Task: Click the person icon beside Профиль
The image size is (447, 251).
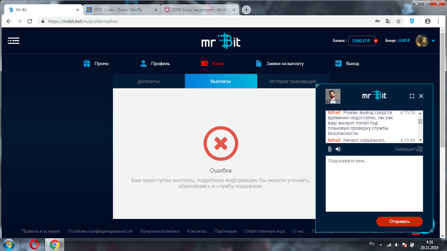Action: pyautogui.click(x=143, y=63)
